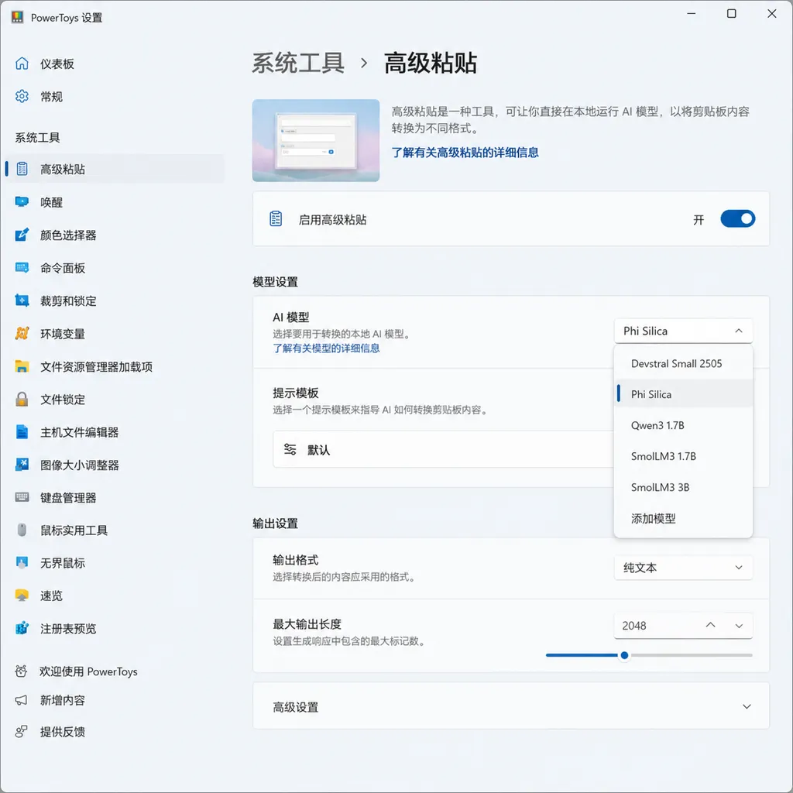Select the 高级粘贴 clipboard icon in sidebar
793x793 pixels.
tap(22, 169)
